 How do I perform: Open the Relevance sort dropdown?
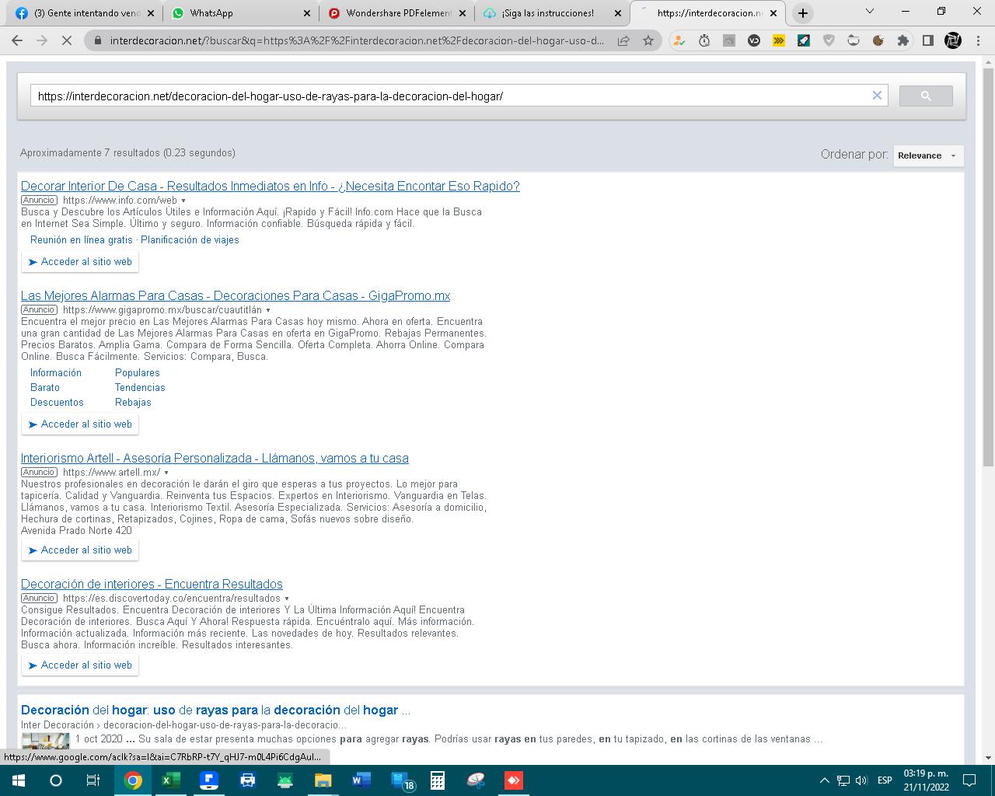point(928,155)
